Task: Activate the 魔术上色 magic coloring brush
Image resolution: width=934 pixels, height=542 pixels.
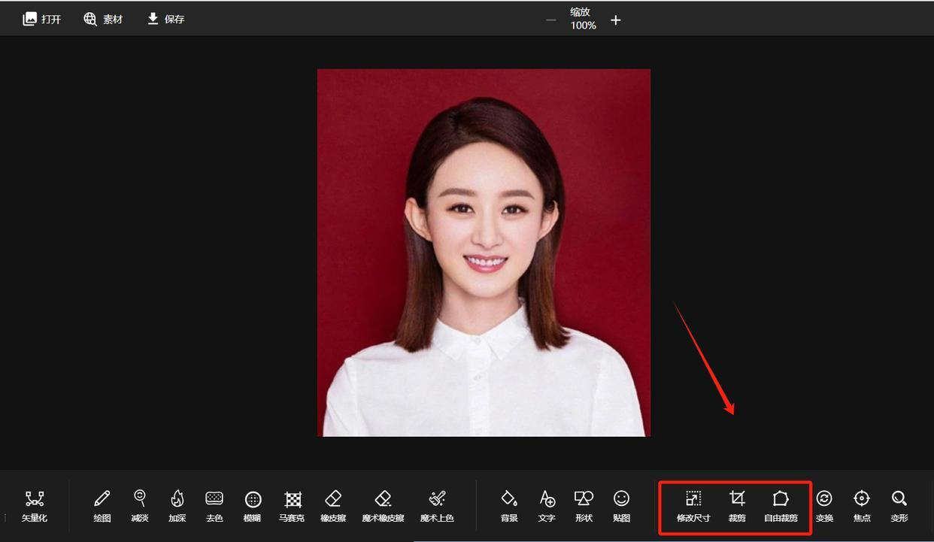Action: coord(437,505)
